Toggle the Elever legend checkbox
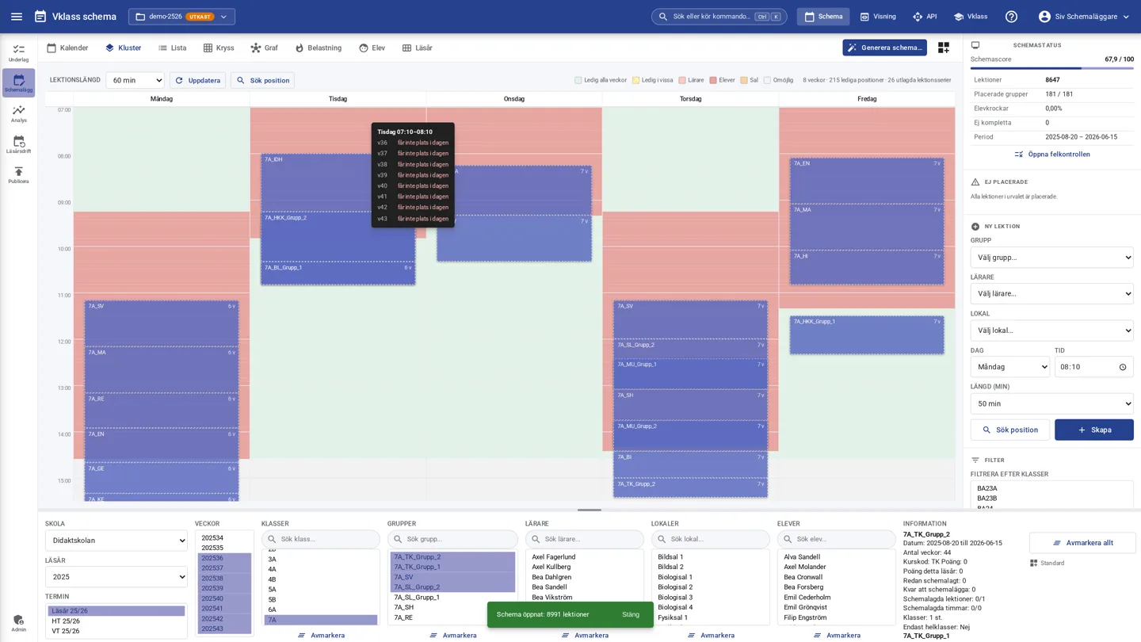Viewport: 1141px width, 642px height. coord(713,80)
